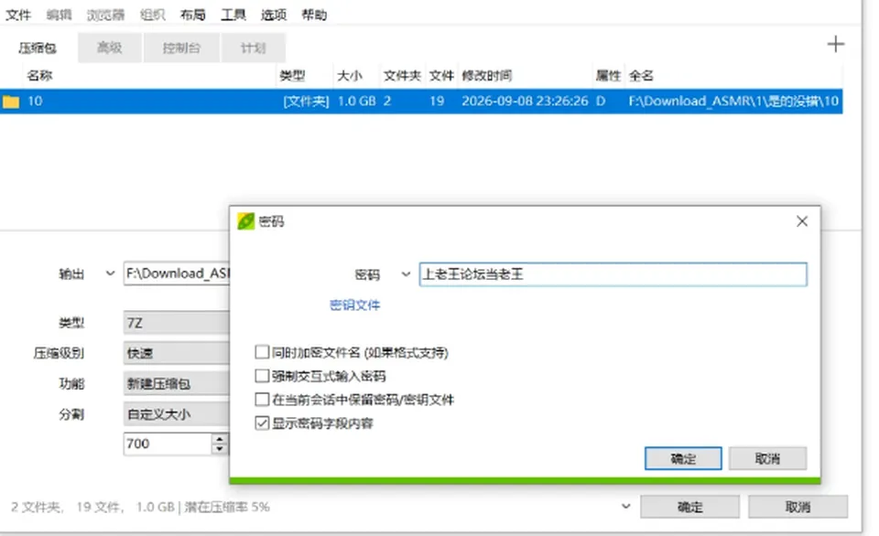Image resolution: width=879 pixels, height=536 pixels.
Task: Click 取消 in the 密码 dialog
Action: tap(767, 458)
